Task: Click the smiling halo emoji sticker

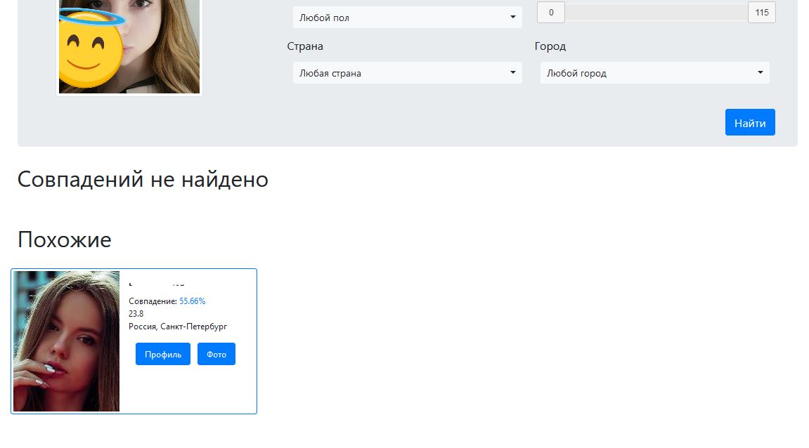Action: click(x=90, y=53)
